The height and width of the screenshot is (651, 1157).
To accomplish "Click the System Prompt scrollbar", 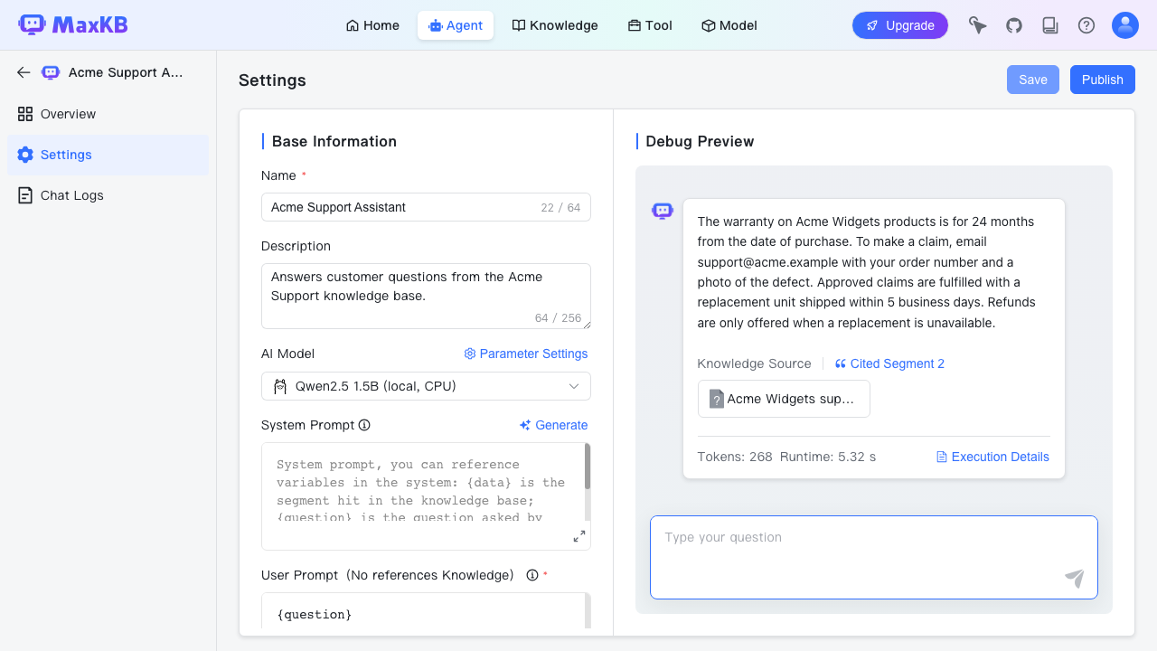I will [x=588, y=467].
